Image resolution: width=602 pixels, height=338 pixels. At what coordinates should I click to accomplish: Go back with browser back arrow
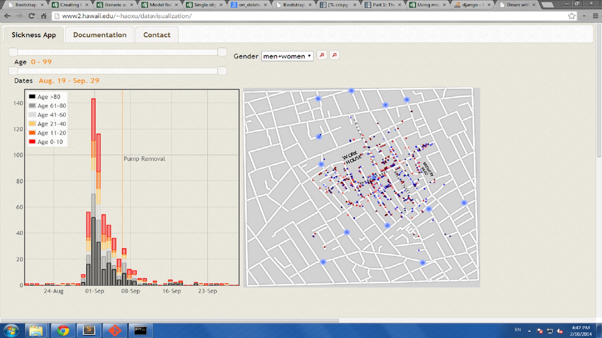click(x=7, y=16)
